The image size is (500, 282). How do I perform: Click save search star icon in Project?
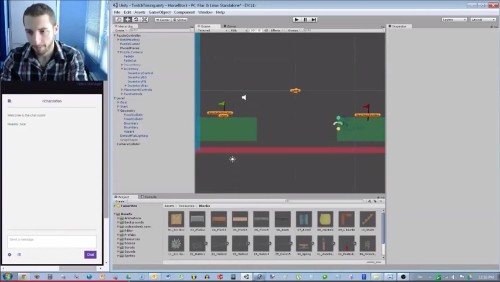coord(380,201)
